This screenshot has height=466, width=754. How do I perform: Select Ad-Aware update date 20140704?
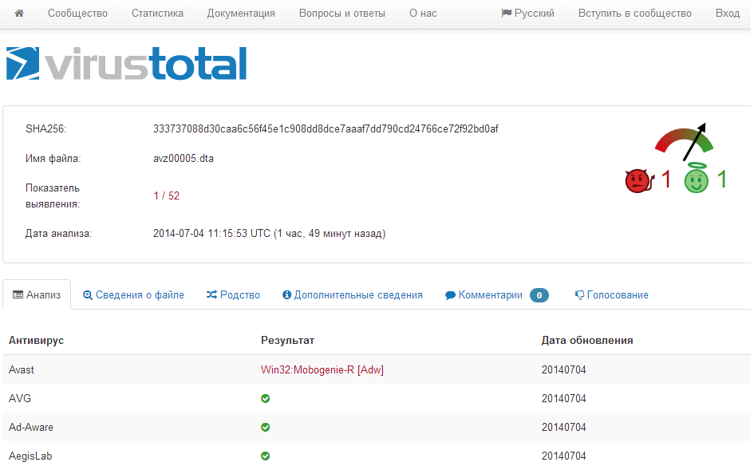(563, 427)
